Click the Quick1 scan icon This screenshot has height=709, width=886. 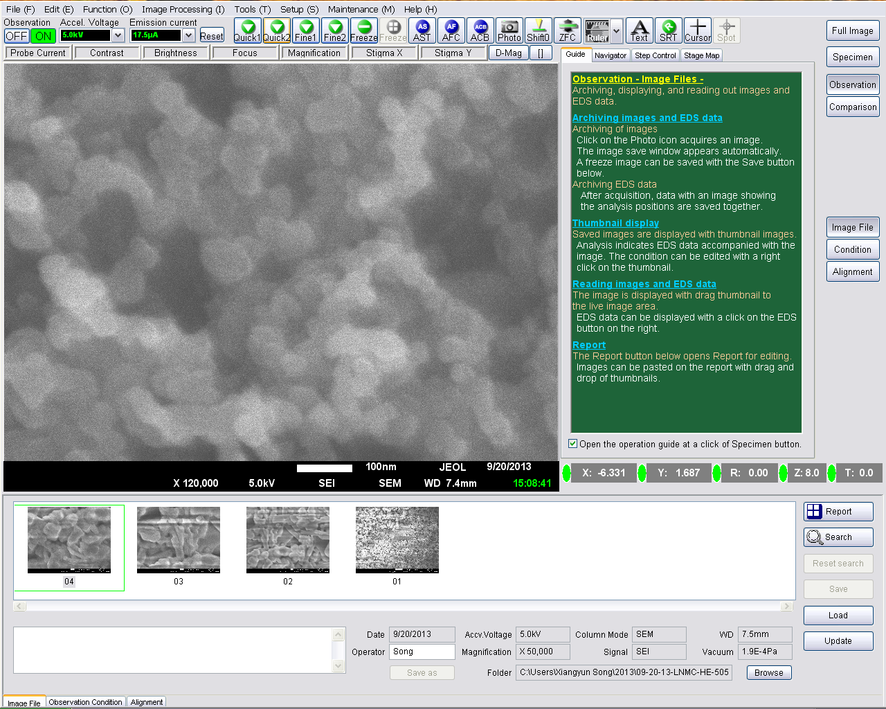coord(247,30)
